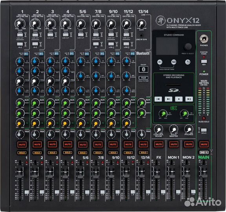Click the USB send button above MAIN label
This screenshot has width=226, height=212.
pyautogui.click(x=204, y=152)
